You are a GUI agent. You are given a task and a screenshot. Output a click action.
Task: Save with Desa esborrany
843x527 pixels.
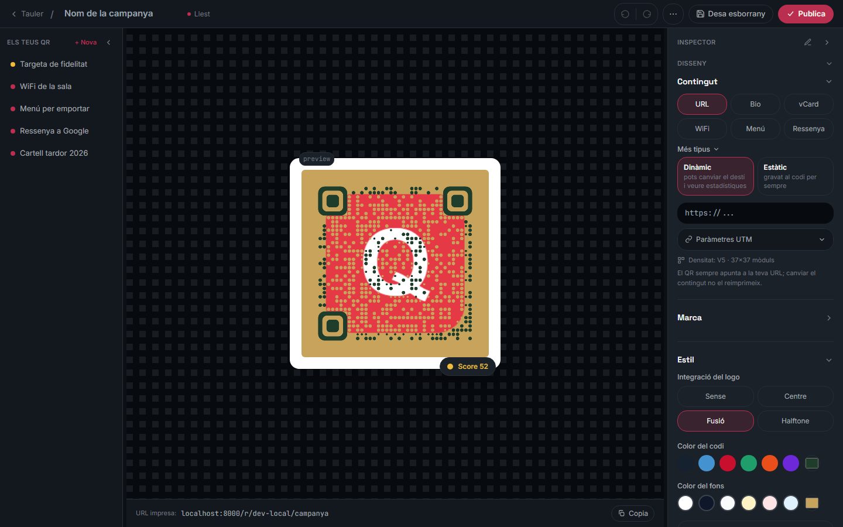(x=731, y=14)
